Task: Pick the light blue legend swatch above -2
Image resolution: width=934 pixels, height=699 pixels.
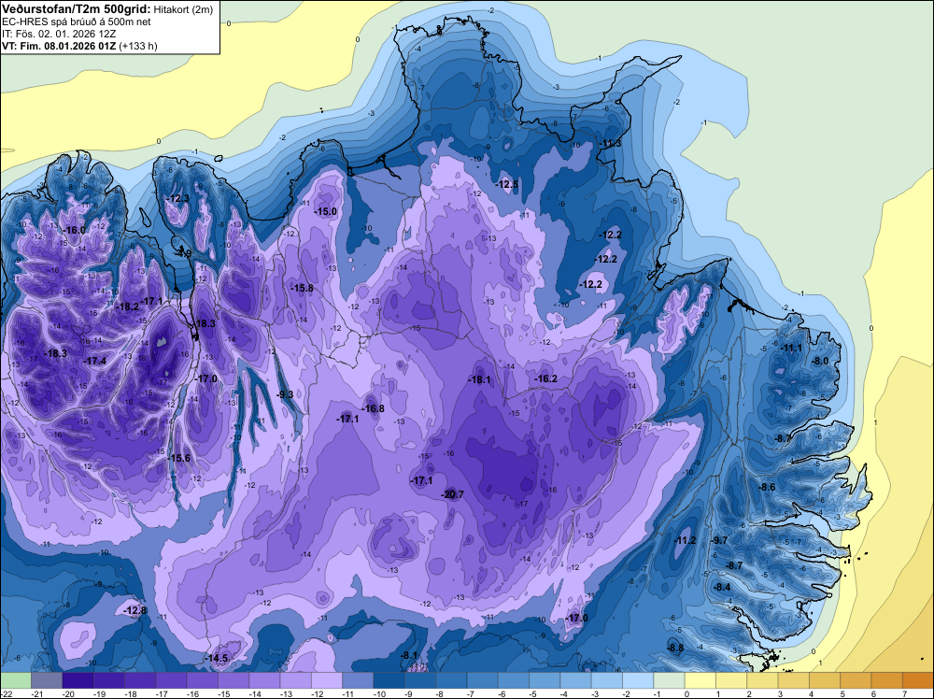Action: click(x=637, y=680)
